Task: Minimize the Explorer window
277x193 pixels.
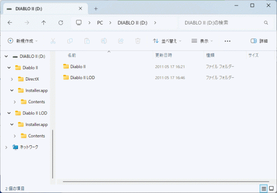Action: pos(236,5)
